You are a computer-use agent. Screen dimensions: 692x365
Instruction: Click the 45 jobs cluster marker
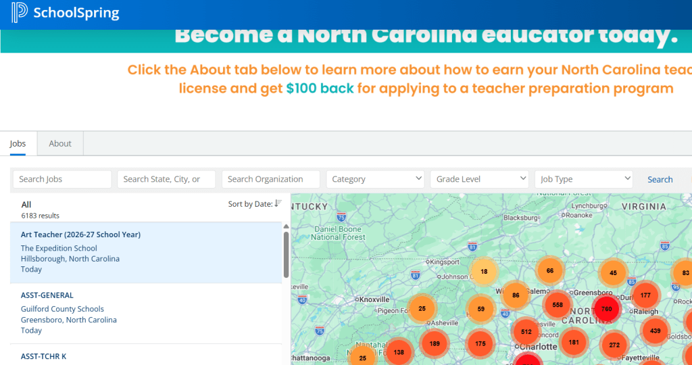(613, 273)
